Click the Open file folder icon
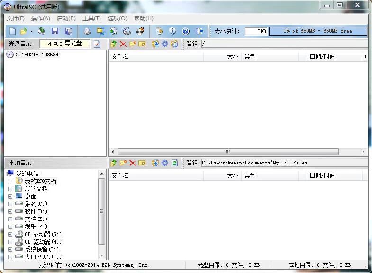Viewport: 372px width, 273px height. coord(24,31)
